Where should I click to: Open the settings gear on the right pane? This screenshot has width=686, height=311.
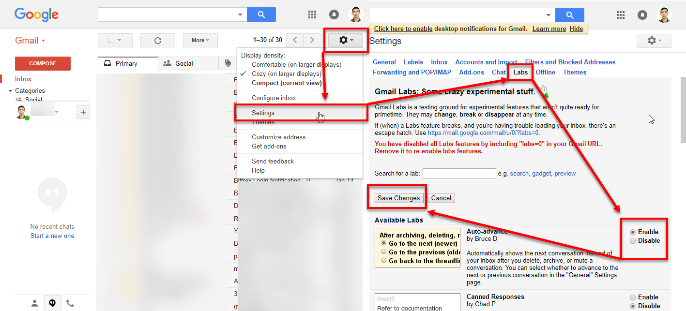pyautogui.click(x=653, y=40)
